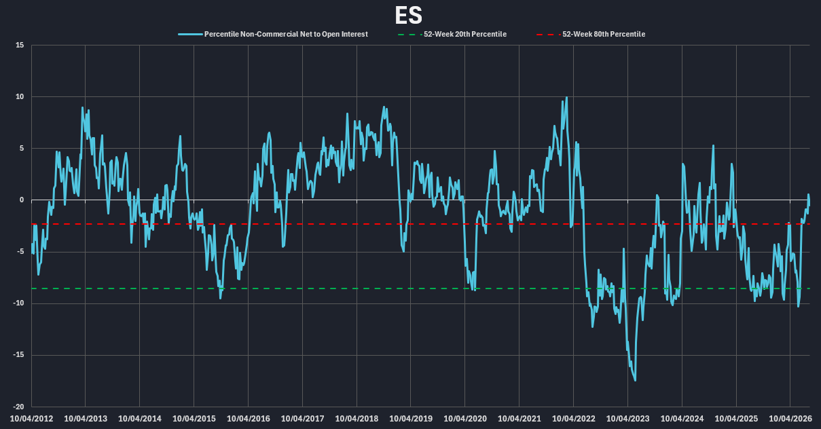Screen dimensions: 821x429
Task: Click y-axis label 5
Action: click(x=22, y=148)
